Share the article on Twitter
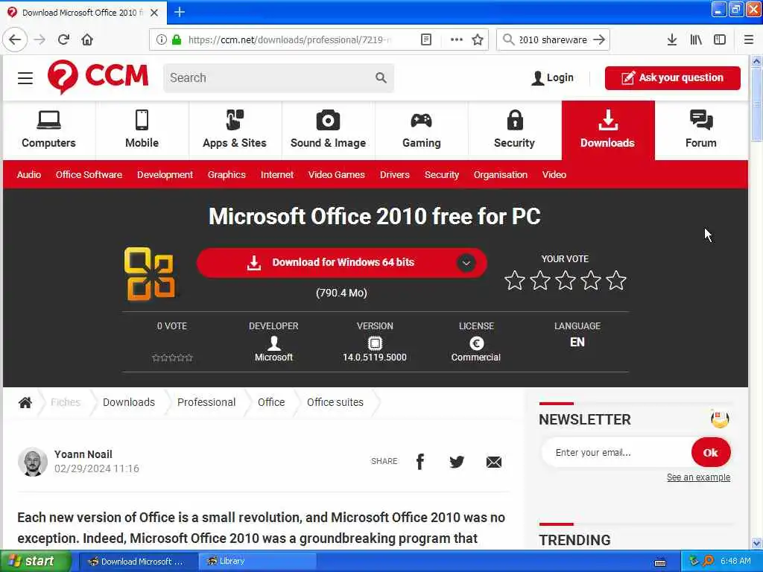This screenshot has width=763, height=572. click(x=457, y=462)
